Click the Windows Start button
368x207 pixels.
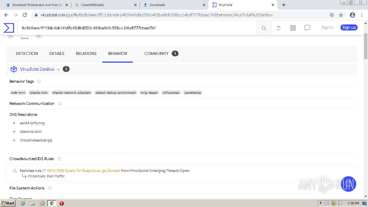[8, 203]
